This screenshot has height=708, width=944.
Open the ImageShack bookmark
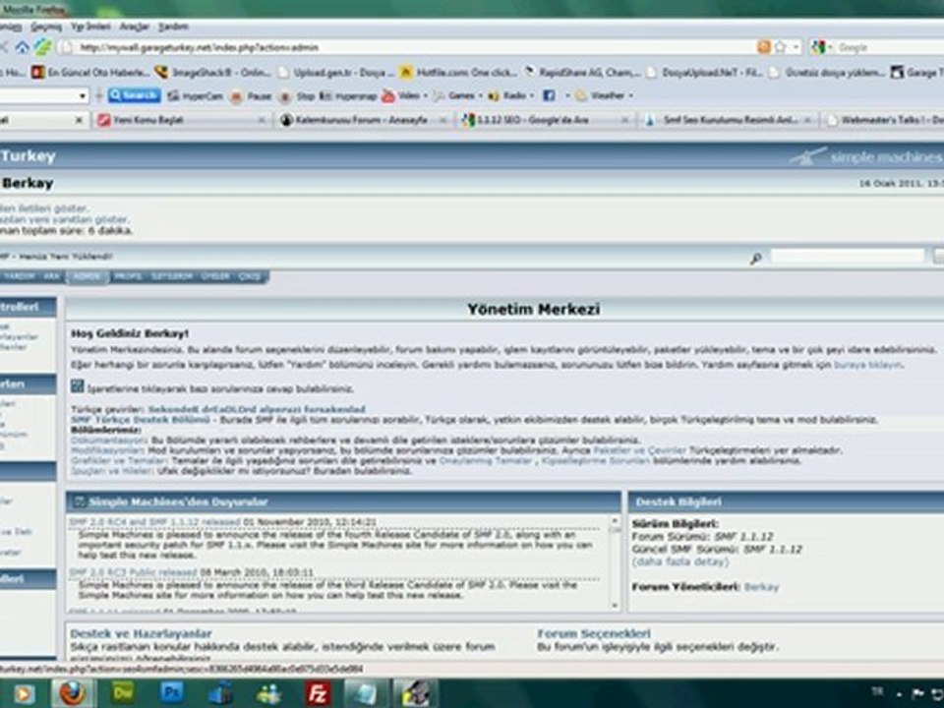(212, 72)
